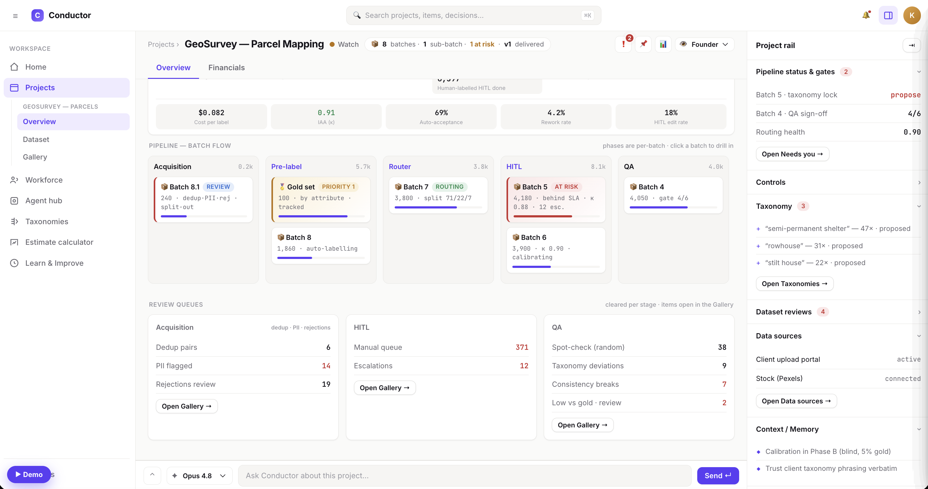Screen dimensions: 928x489
Task: Click the Taxonomies sidebar icon
Action: (x=14, y=222)
